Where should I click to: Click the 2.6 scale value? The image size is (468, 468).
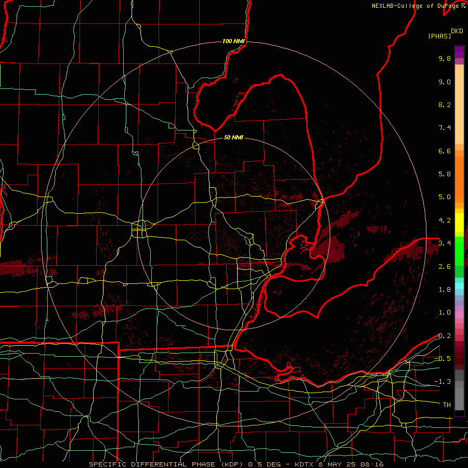click(x=445, y=267)
